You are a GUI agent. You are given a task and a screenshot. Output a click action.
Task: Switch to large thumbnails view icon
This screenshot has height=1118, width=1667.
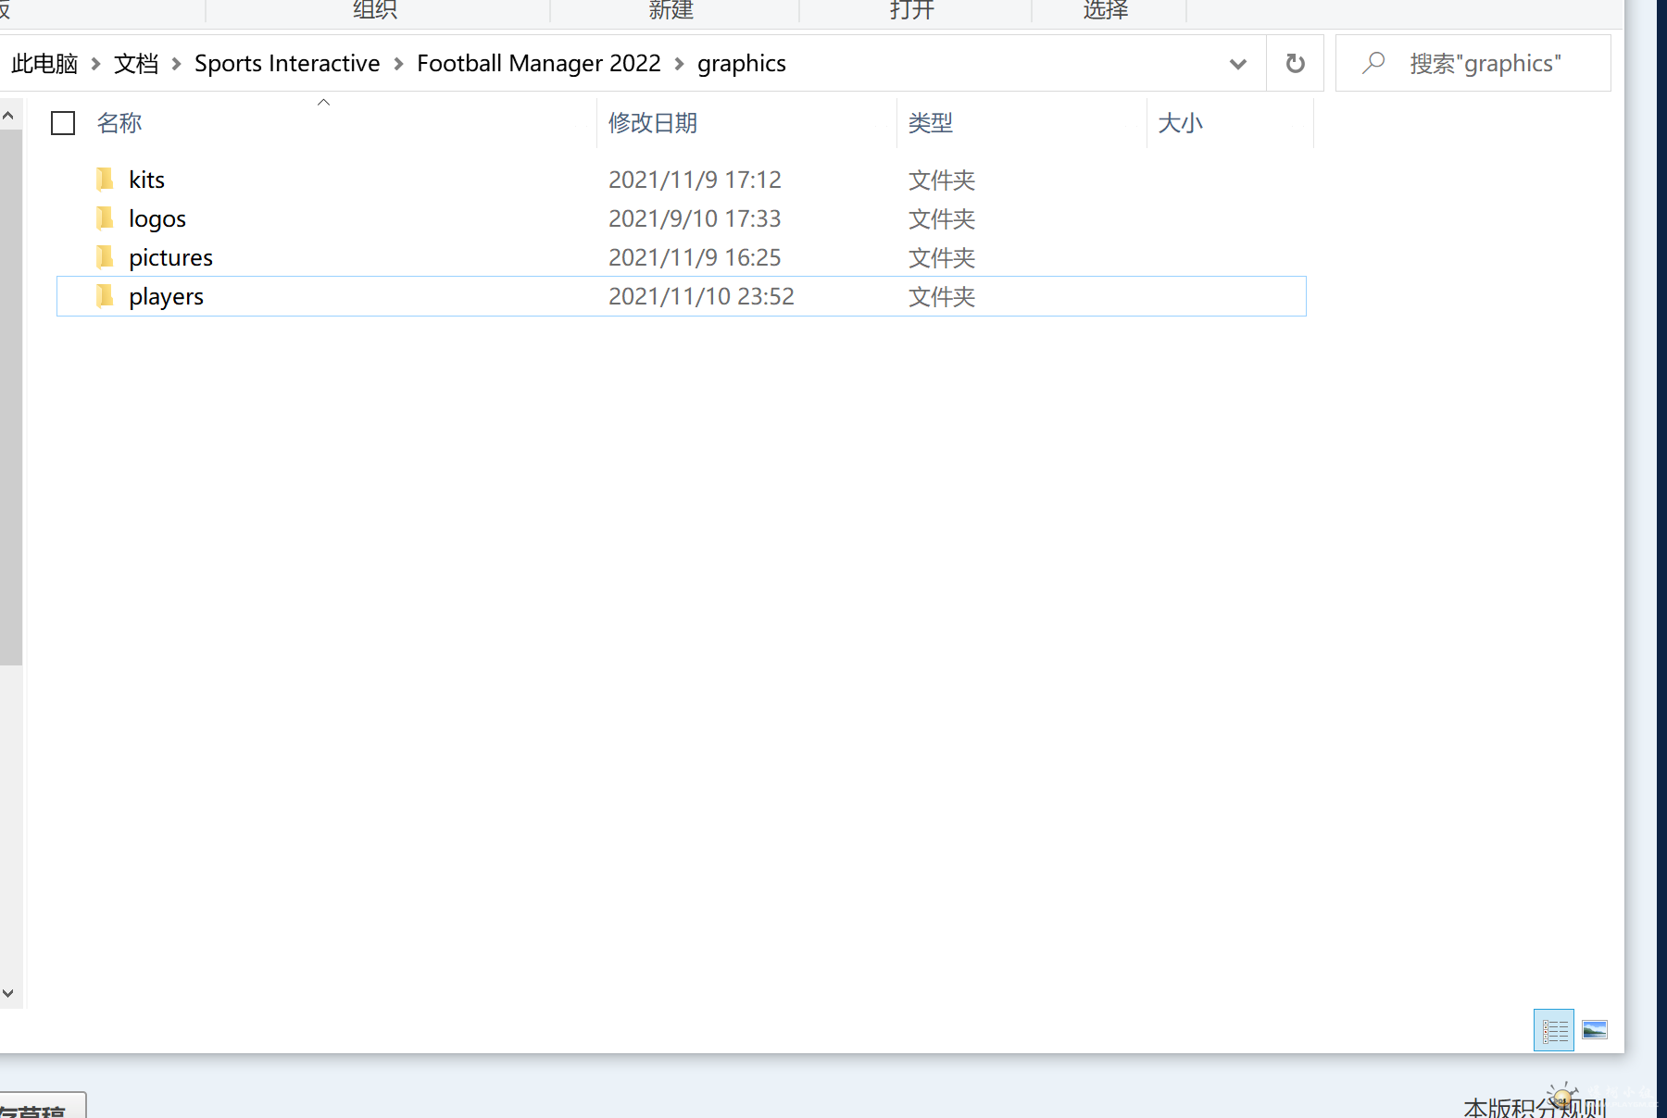1595,1030
